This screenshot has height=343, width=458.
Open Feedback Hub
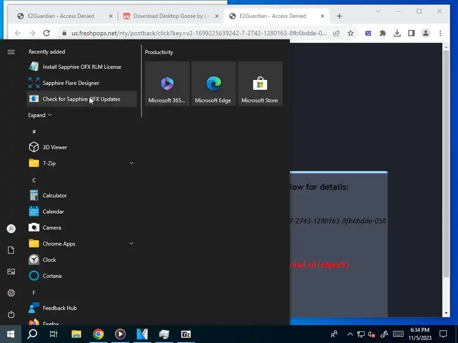pos(82,308)
